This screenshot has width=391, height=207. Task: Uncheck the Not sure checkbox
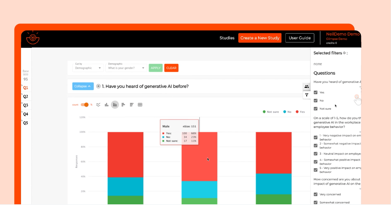(316, 109)
